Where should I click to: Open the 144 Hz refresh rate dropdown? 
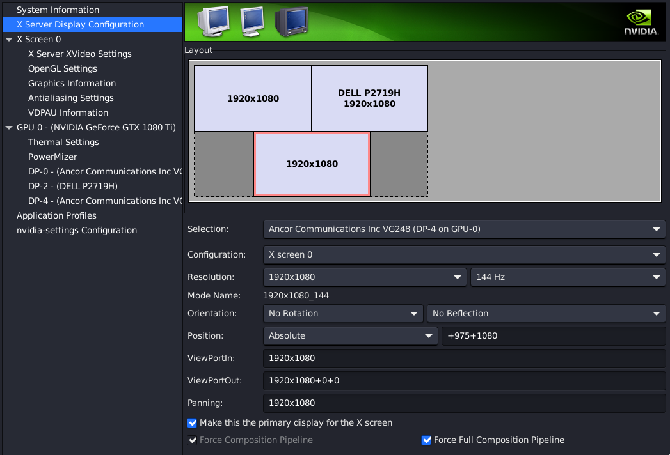pos(568,277)
